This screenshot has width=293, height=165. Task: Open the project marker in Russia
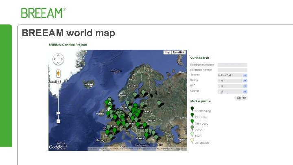pos(159,103)
